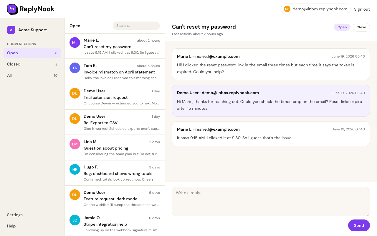The width and height of the screenshot is (377, 236).
Task: Click Marie's first message dated 05:40
Action: [x=271, y=64]
